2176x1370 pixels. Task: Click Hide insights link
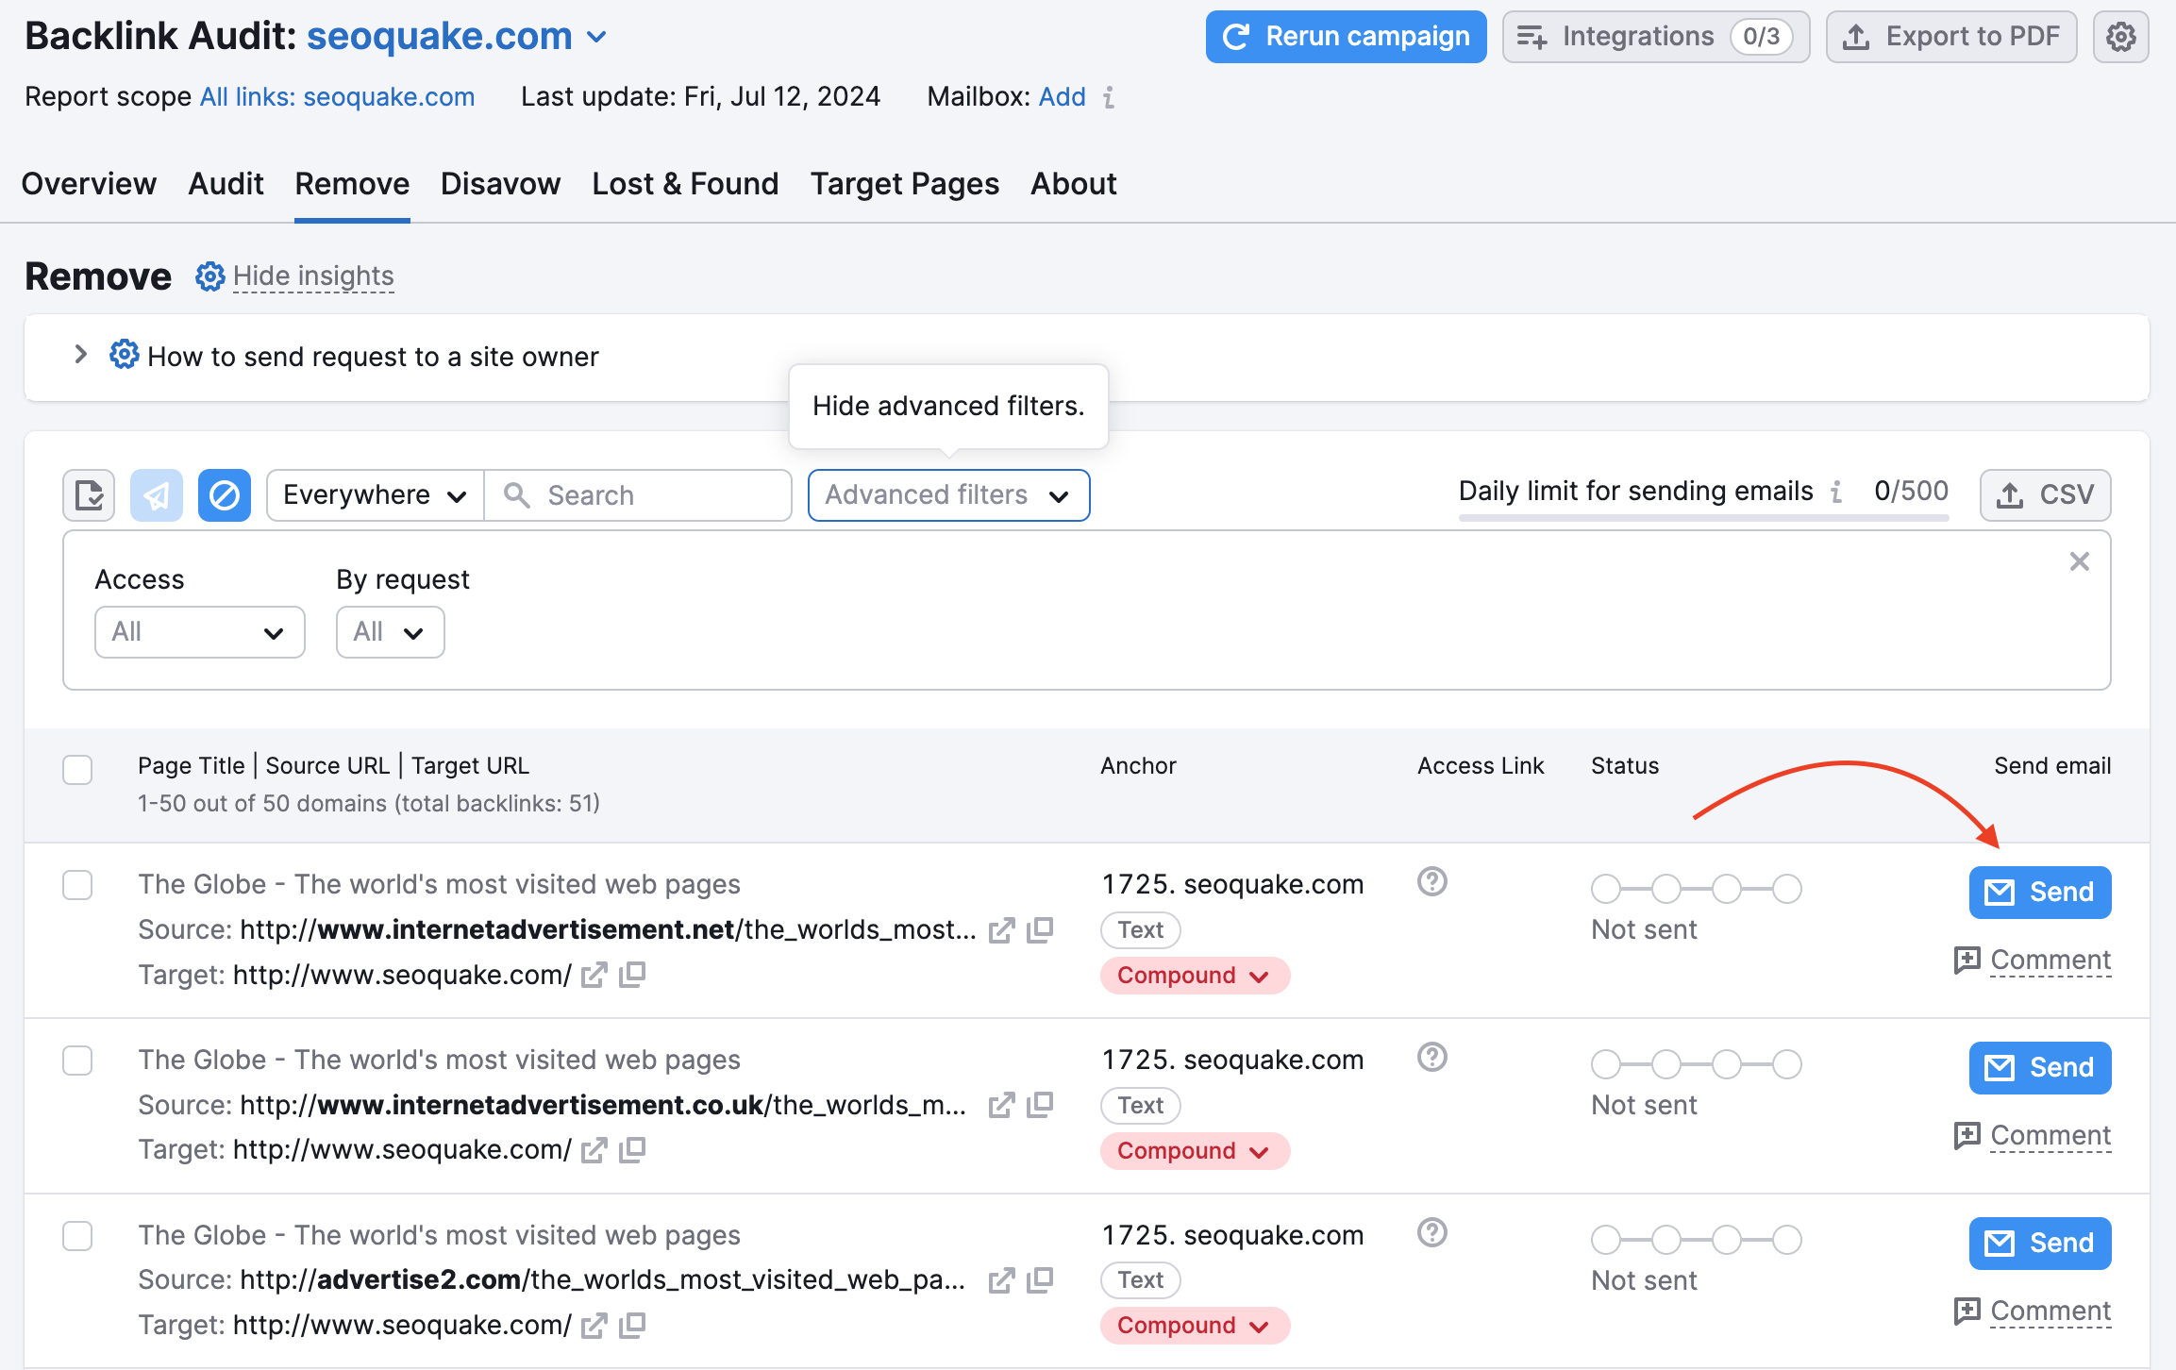click(313, 276)
